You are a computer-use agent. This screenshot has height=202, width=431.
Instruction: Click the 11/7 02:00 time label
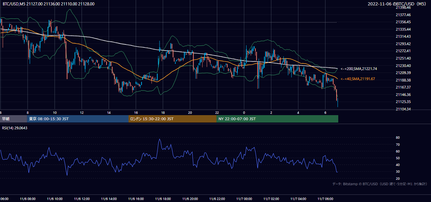(x=271, y=199)
